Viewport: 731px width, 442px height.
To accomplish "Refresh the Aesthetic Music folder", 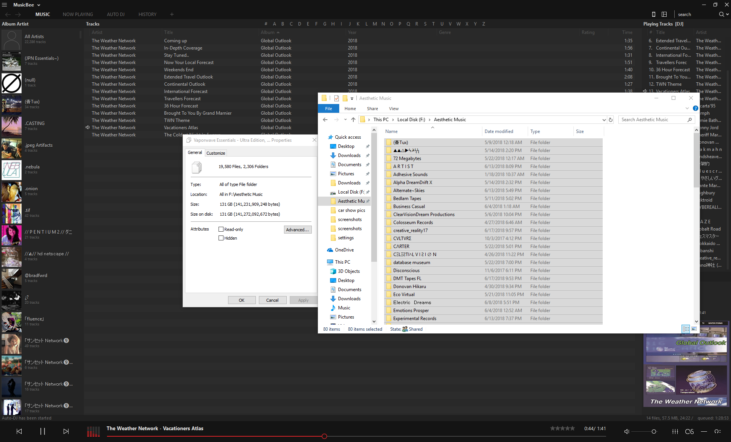I will pyautogui.click(x=611, y=120).
